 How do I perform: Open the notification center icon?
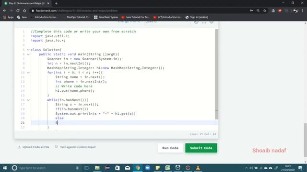(x=300, y=168)
